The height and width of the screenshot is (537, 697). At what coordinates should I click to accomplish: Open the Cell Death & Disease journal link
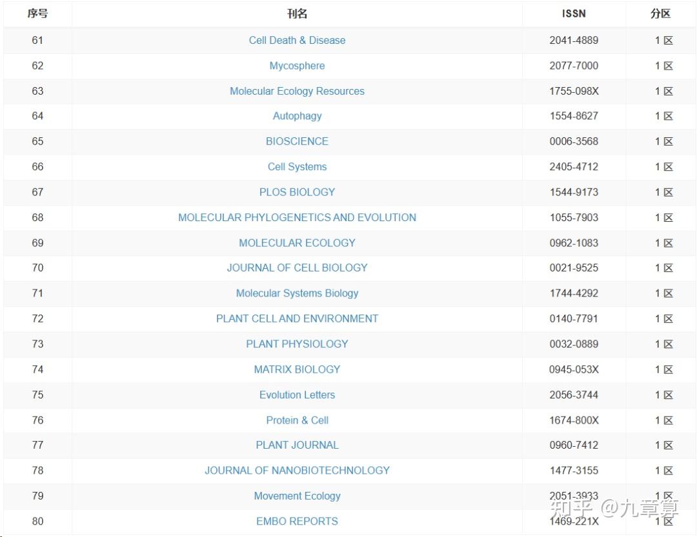pyautogui.click(x=297, y=40)
